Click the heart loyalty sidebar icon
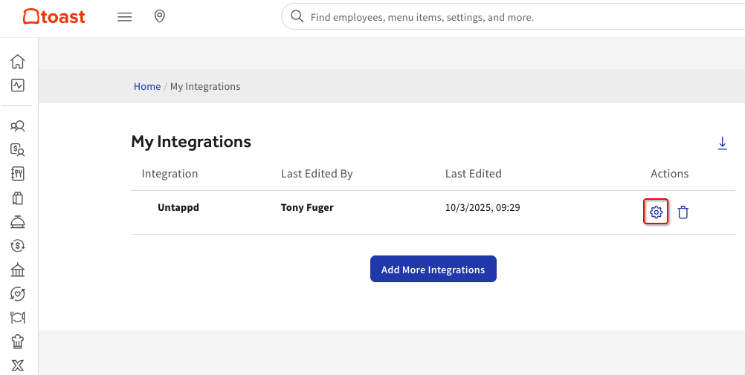 click(18, 293)
